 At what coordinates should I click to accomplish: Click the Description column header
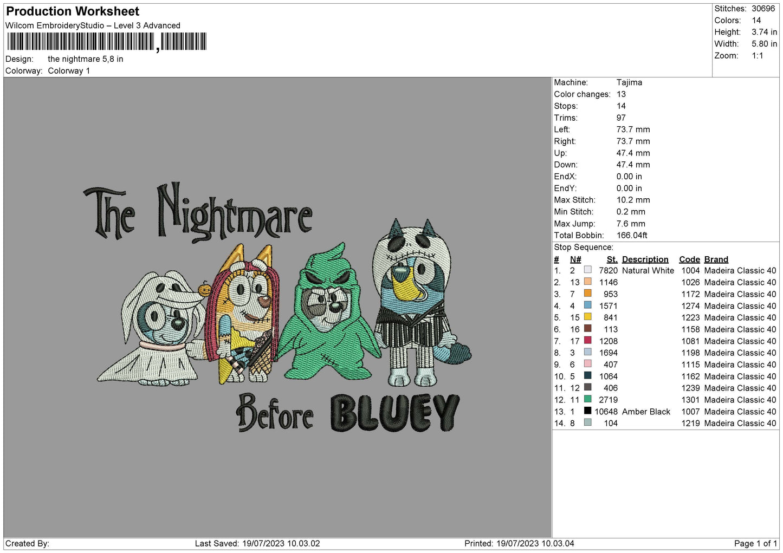pos(645,259)
